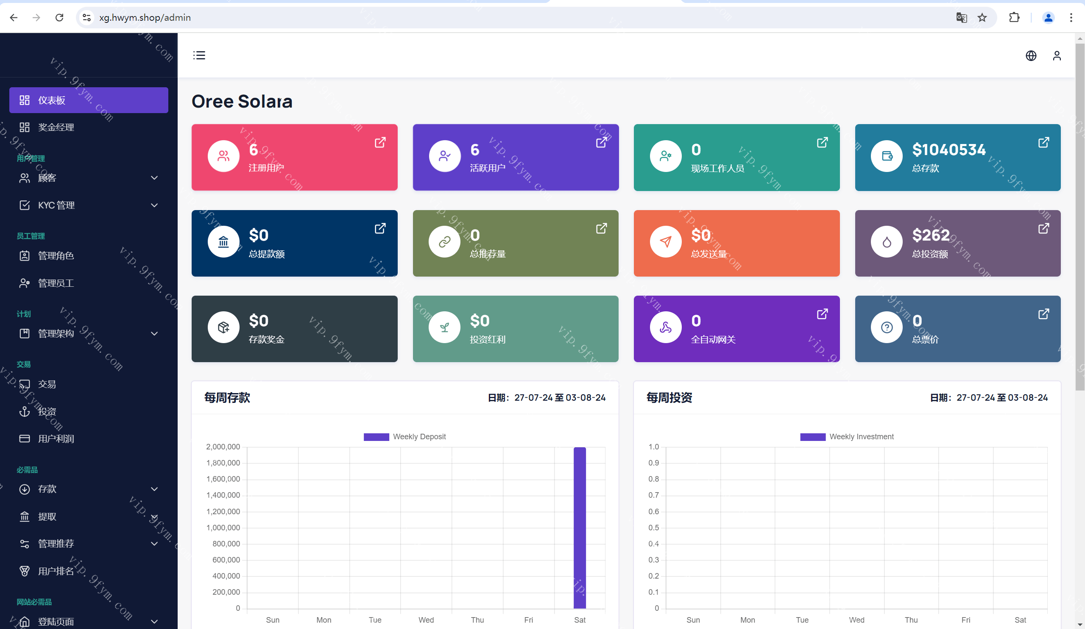
Task: Click the browser translate page icon
Action: click(962, 18)
